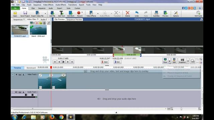Click FX badge on first timeline clip
The image size is (214, 120).
click(40, 87)
